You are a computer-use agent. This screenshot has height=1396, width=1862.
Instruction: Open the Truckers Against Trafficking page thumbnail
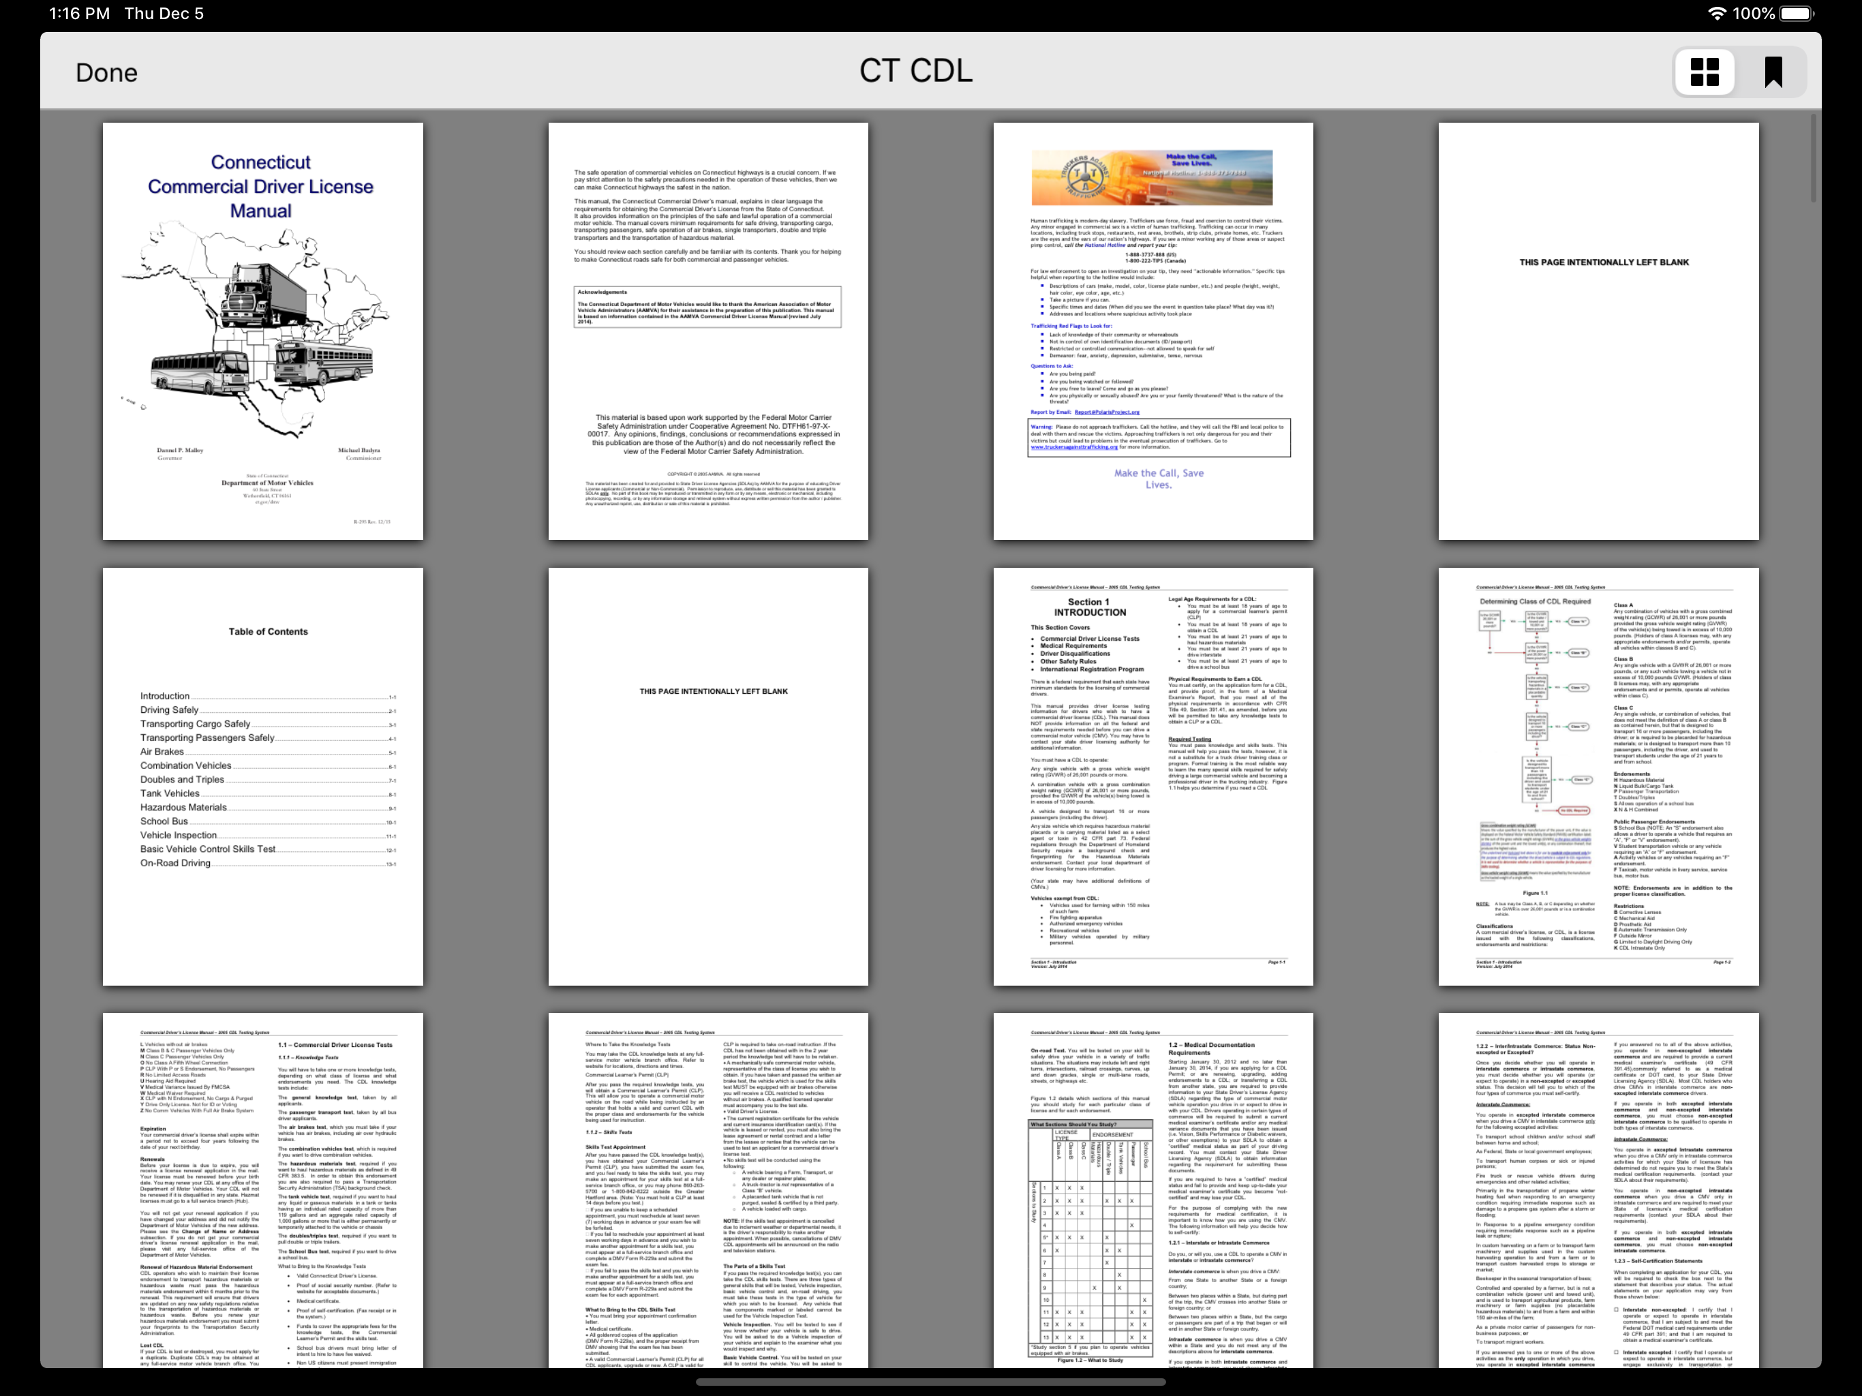click(1153, 331)
